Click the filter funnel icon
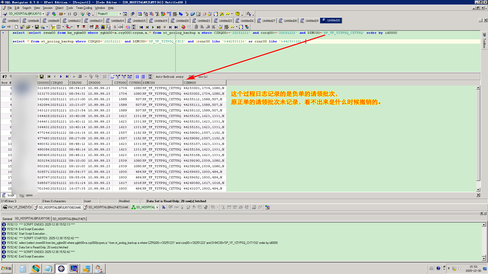Screen dimensions: 488x274 [78, 27]
